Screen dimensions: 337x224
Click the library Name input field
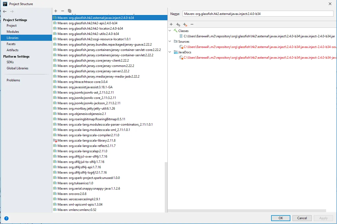[x=258, y=14]
